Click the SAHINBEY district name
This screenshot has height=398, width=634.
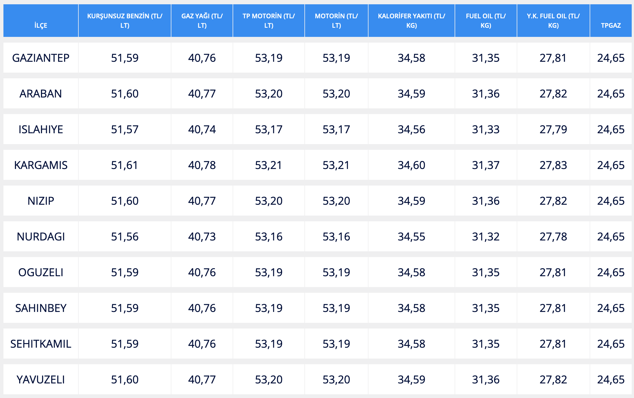pos(41,308)
